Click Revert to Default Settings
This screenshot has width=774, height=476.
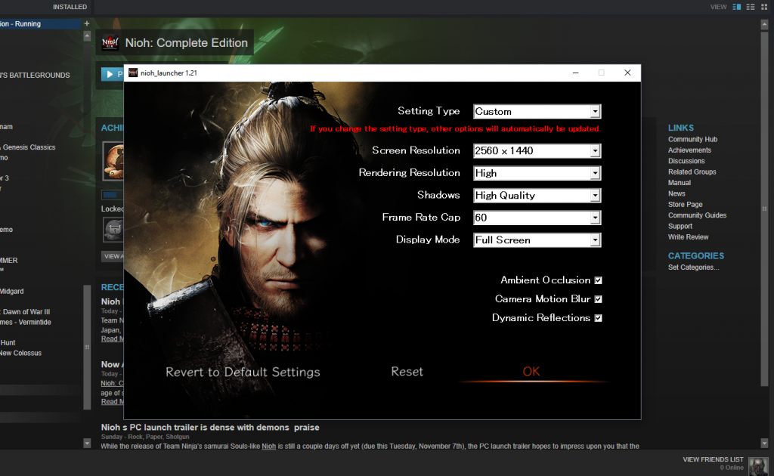click(x=243, y=372)
